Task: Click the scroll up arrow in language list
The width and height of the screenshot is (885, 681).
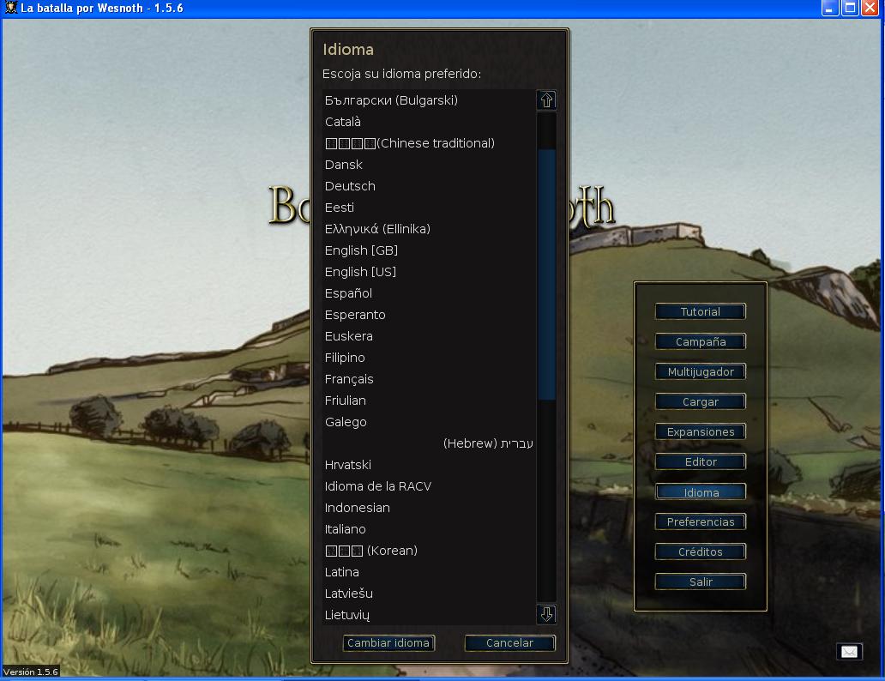Action: coord(546,100)
